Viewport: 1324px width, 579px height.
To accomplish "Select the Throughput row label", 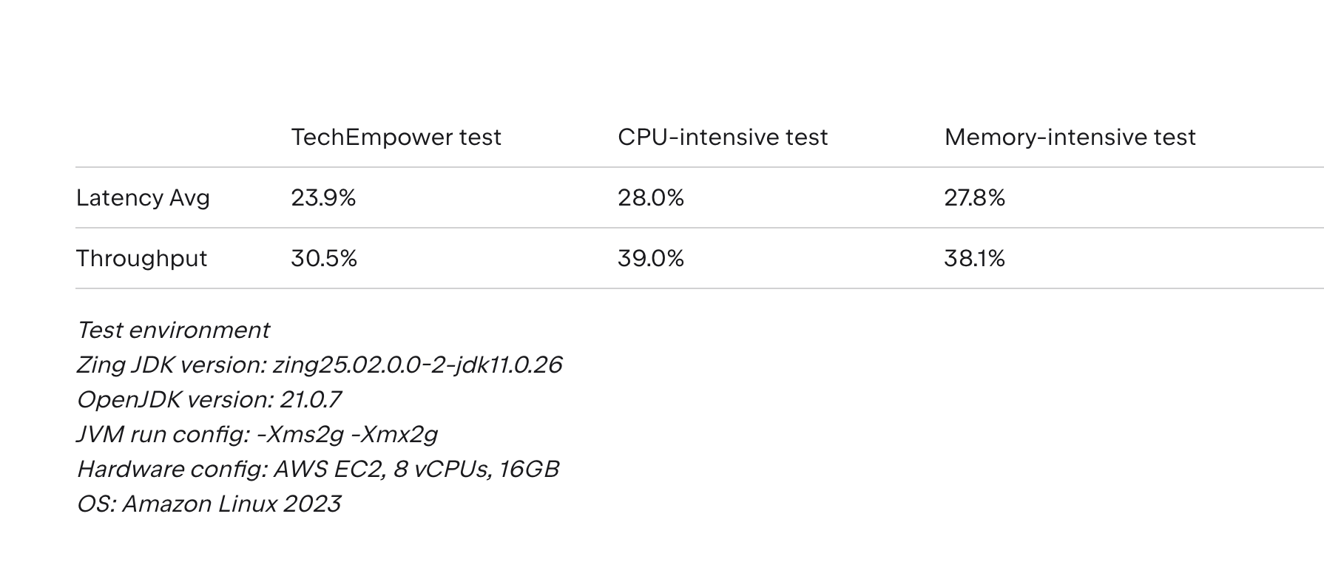I will (x=141, y=258).
